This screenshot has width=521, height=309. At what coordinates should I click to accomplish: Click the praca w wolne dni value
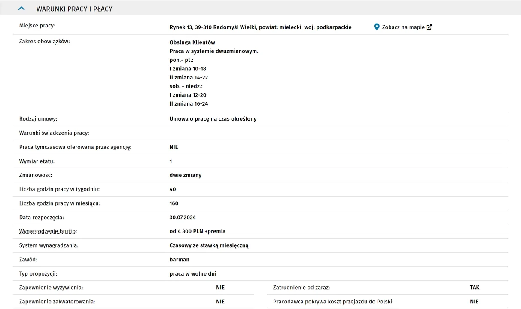click(x=193, y=274)
